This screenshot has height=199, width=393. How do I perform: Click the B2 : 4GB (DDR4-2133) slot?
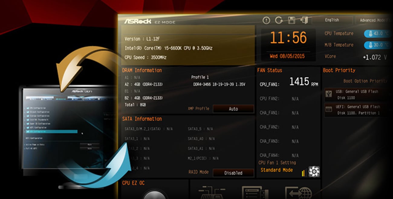[144, 98]
